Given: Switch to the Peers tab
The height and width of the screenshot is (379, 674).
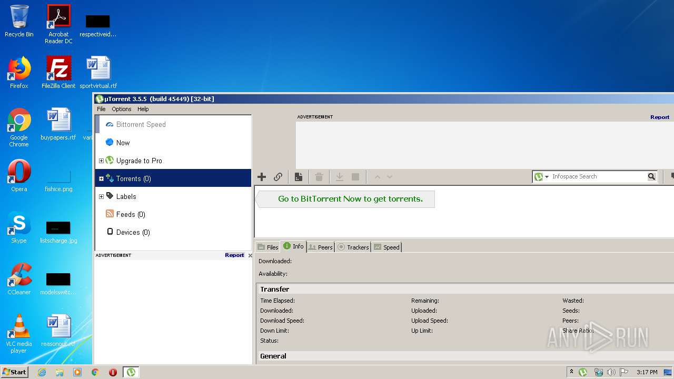Looking at the screenshot, I should pyautogui.click(x=320, y=247).
